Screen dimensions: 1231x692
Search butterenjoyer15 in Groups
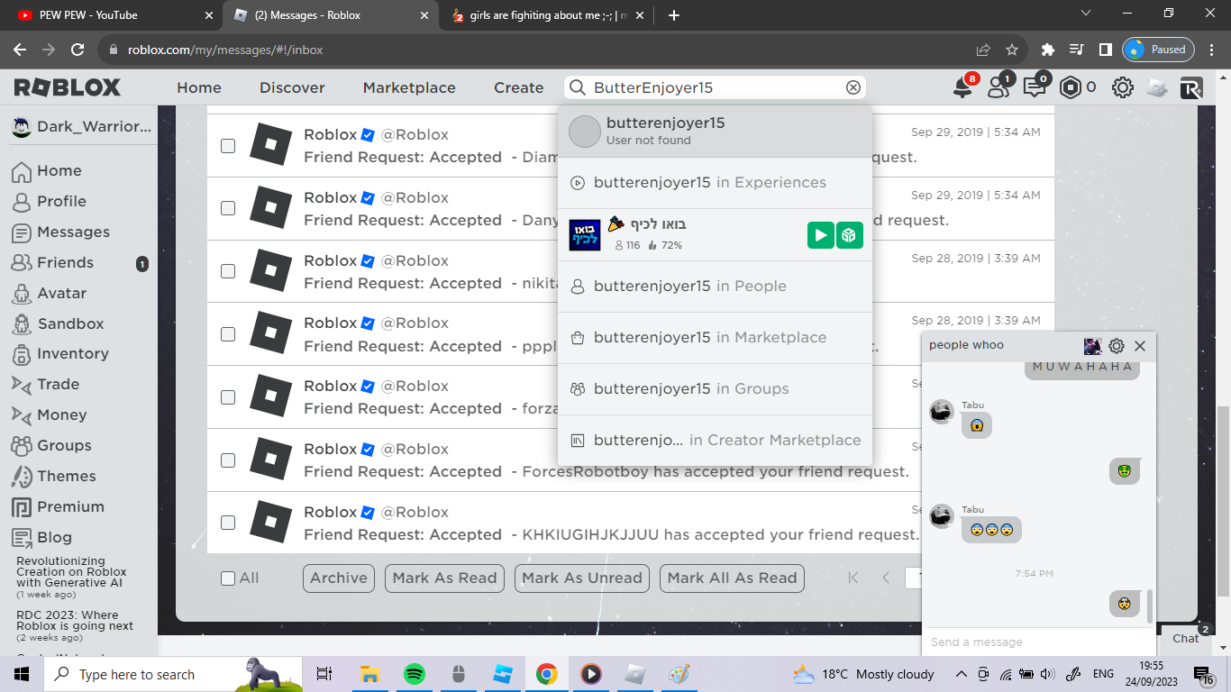pos(715,389)
